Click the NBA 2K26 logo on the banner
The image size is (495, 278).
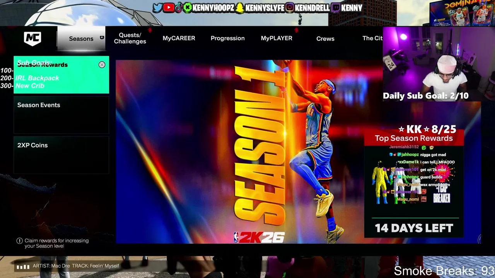click(259, 237)
